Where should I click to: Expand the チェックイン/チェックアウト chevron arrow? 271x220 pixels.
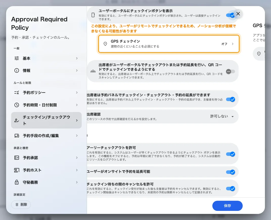pos(77,120)
